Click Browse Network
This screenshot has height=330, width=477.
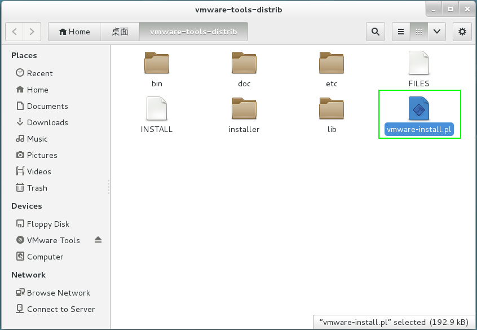pos(53,293)
